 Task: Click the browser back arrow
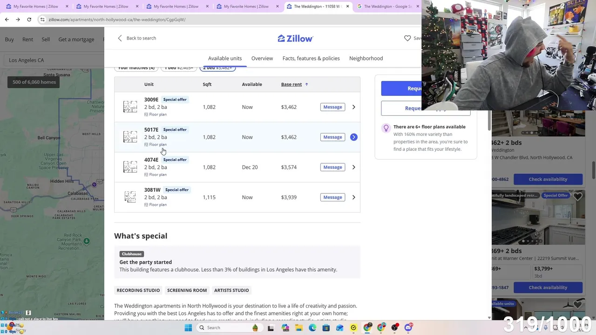[x=7, y=20]
